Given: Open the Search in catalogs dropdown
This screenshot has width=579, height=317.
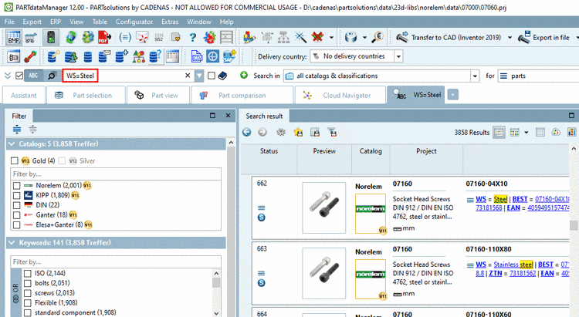Looking at the screenshot, I should 475,76.
